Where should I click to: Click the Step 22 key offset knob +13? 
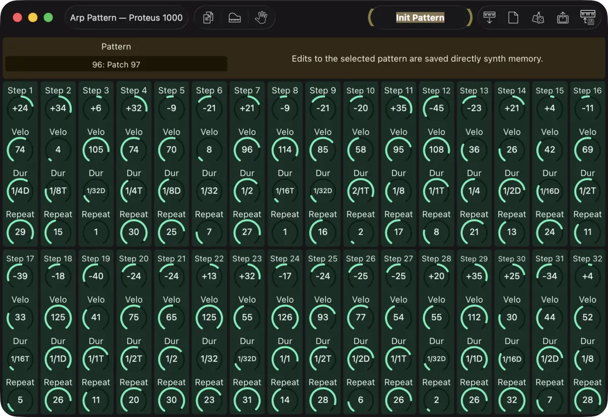[x=209, y=276]
